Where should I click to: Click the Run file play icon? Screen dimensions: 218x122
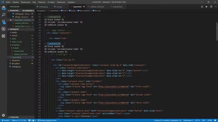click(207, 7)
